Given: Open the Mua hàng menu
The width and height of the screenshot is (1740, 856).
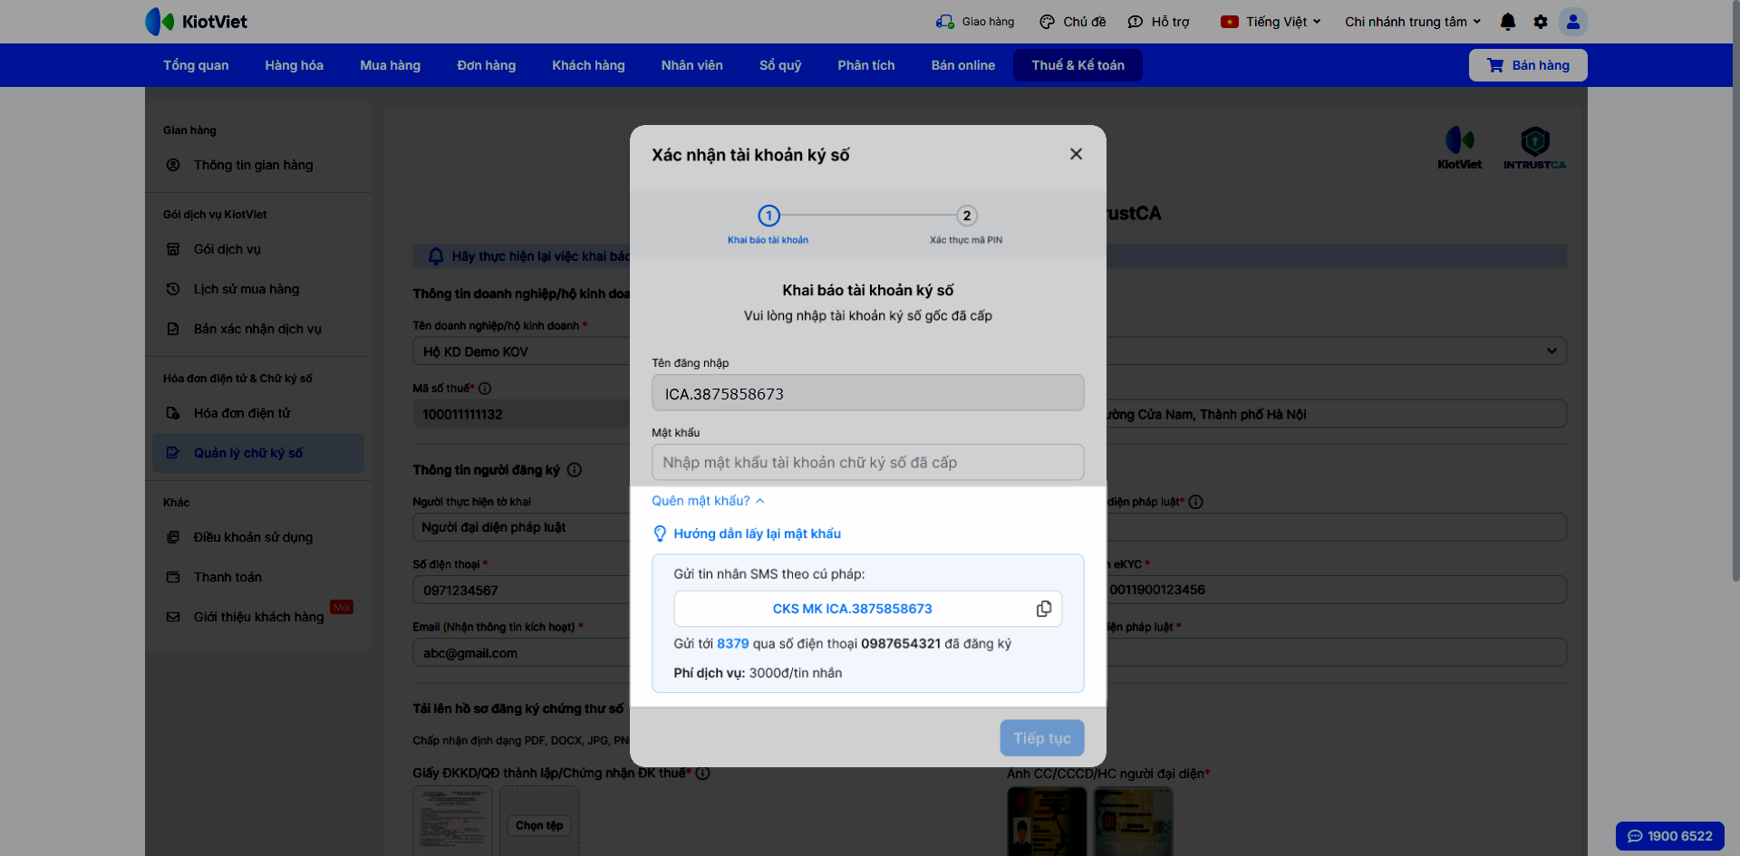Looking at the screenshot, I should pos(390,65).
